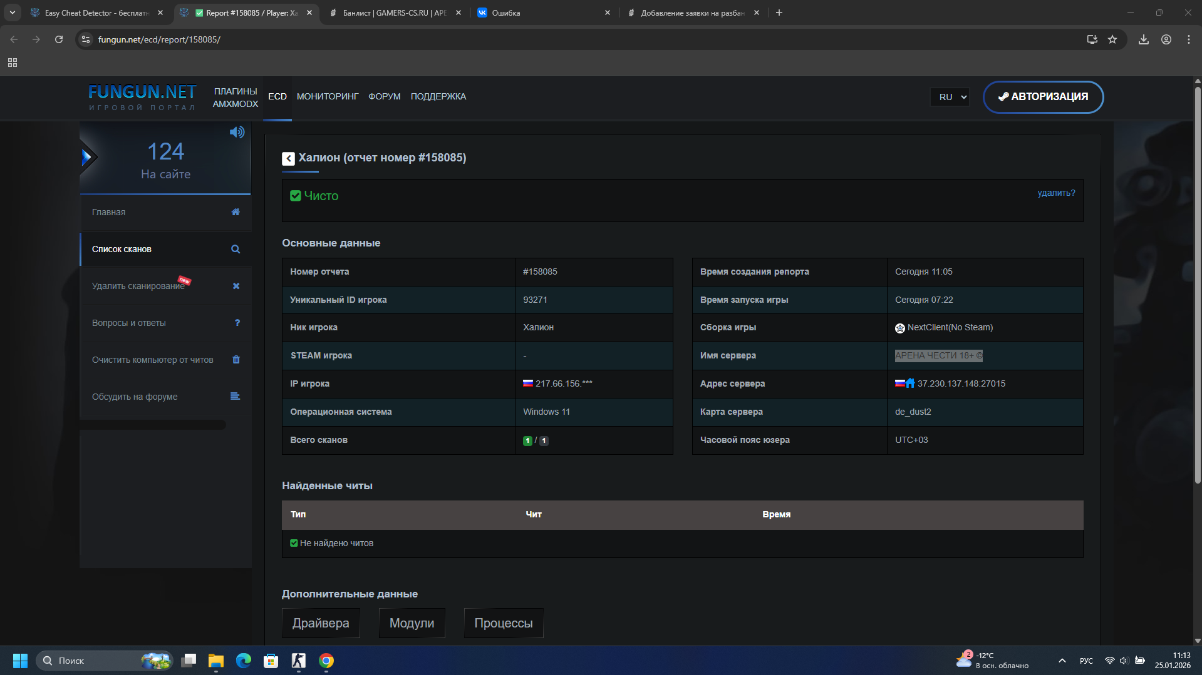Screen dimensions: 1202x675
Task: Click the АВТОРИЗАЦИЯ button
Action: tap(1044, 97)
